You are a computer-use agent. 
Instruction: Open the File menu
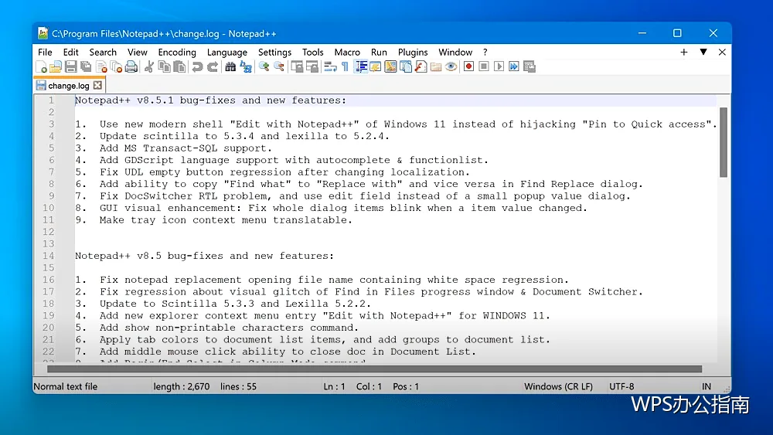tap(45, 53)
